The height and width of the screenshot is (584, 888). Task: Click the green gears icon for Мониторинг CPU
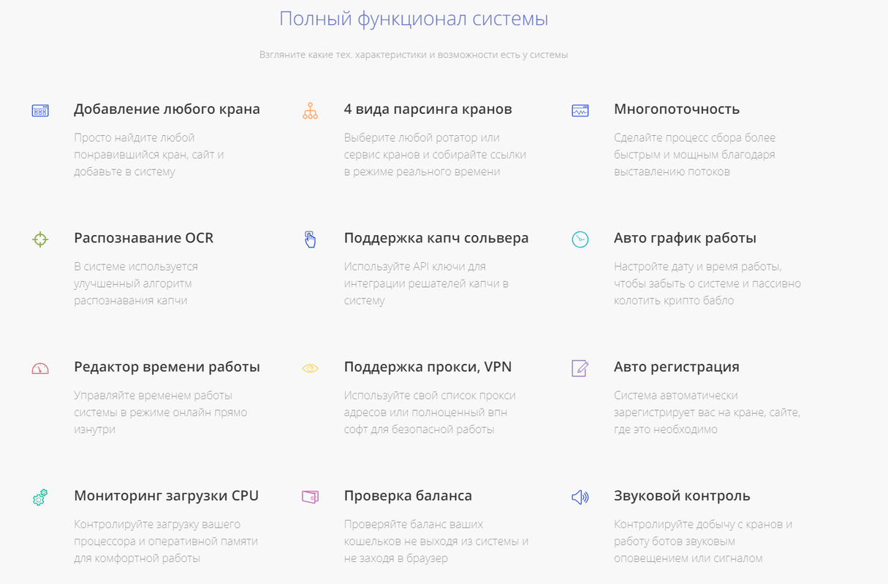tap(40, 498)
